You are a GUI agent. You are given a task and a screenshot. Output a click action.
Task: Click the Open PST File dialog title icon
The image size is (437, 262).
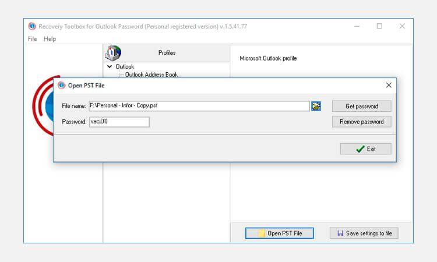point(61,85)
